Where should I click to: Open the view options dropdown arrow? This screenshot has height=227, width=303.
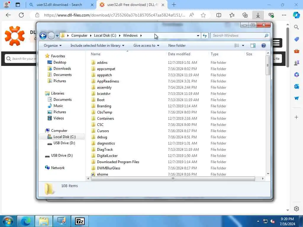[x=243, y=46]
